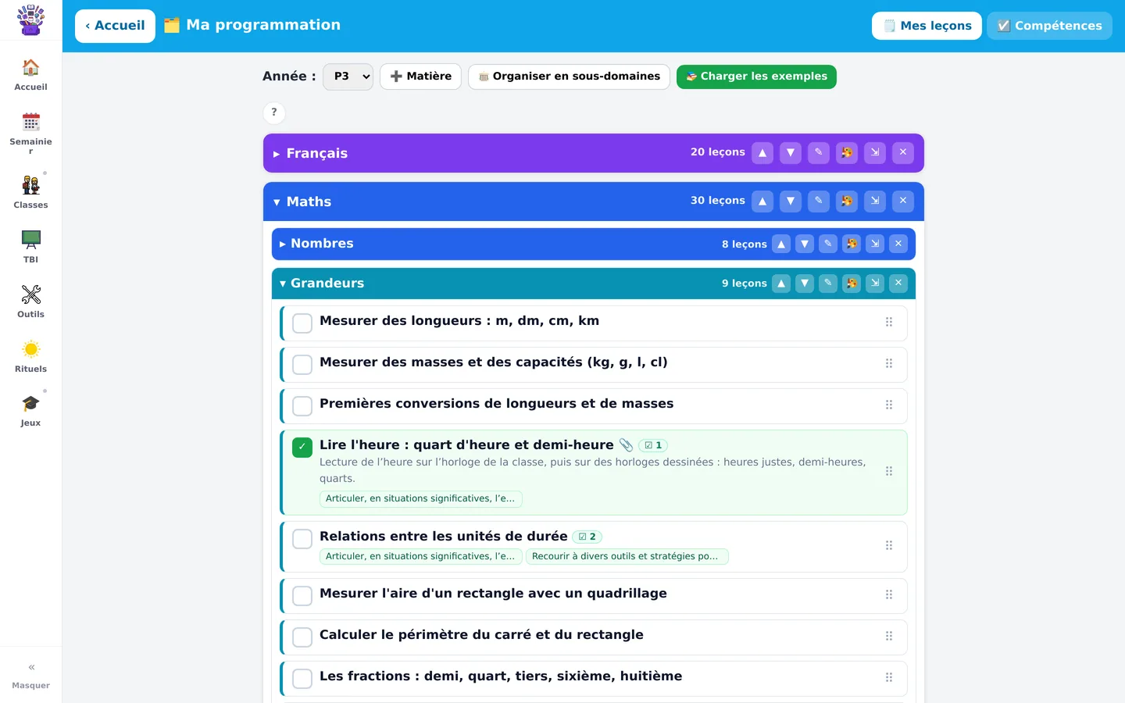Move the Maths subject up
This screenshot has width=1125, height=703.
pyautogui.click(x=762, y=201)
